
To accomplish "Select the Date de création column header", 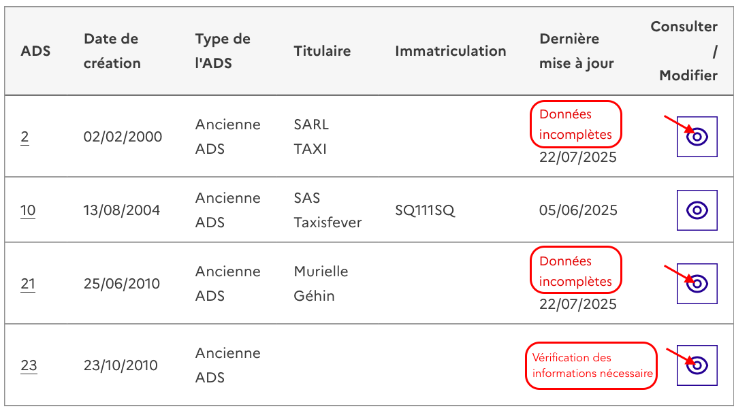I will (x=112, y=50).
